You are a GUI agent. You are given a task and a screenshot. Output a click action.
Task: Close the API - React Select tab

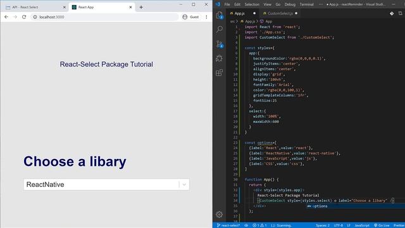65,7
